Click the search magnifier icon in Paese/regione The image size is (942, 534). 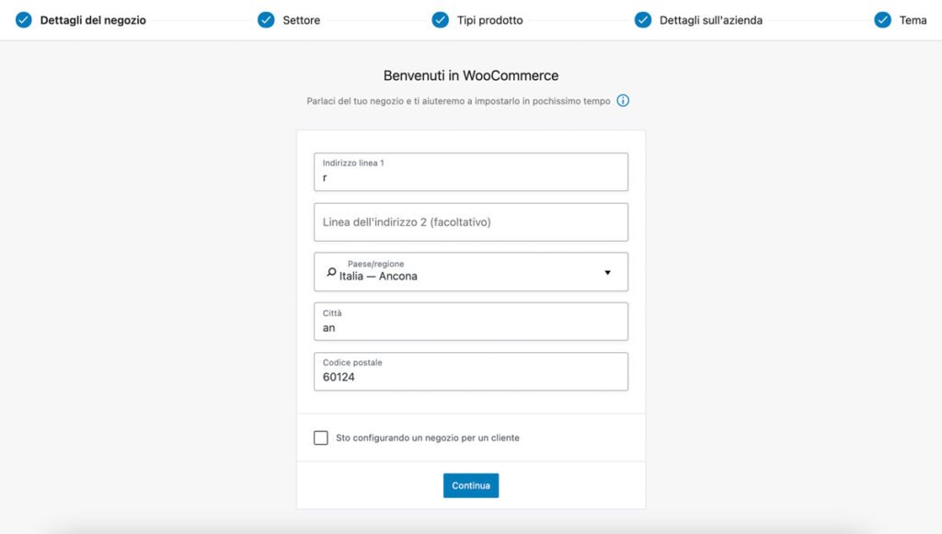click(x=331, y=272)
